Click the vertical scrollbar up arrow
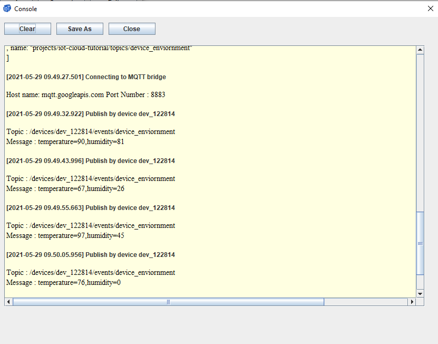 coord(420,50)
